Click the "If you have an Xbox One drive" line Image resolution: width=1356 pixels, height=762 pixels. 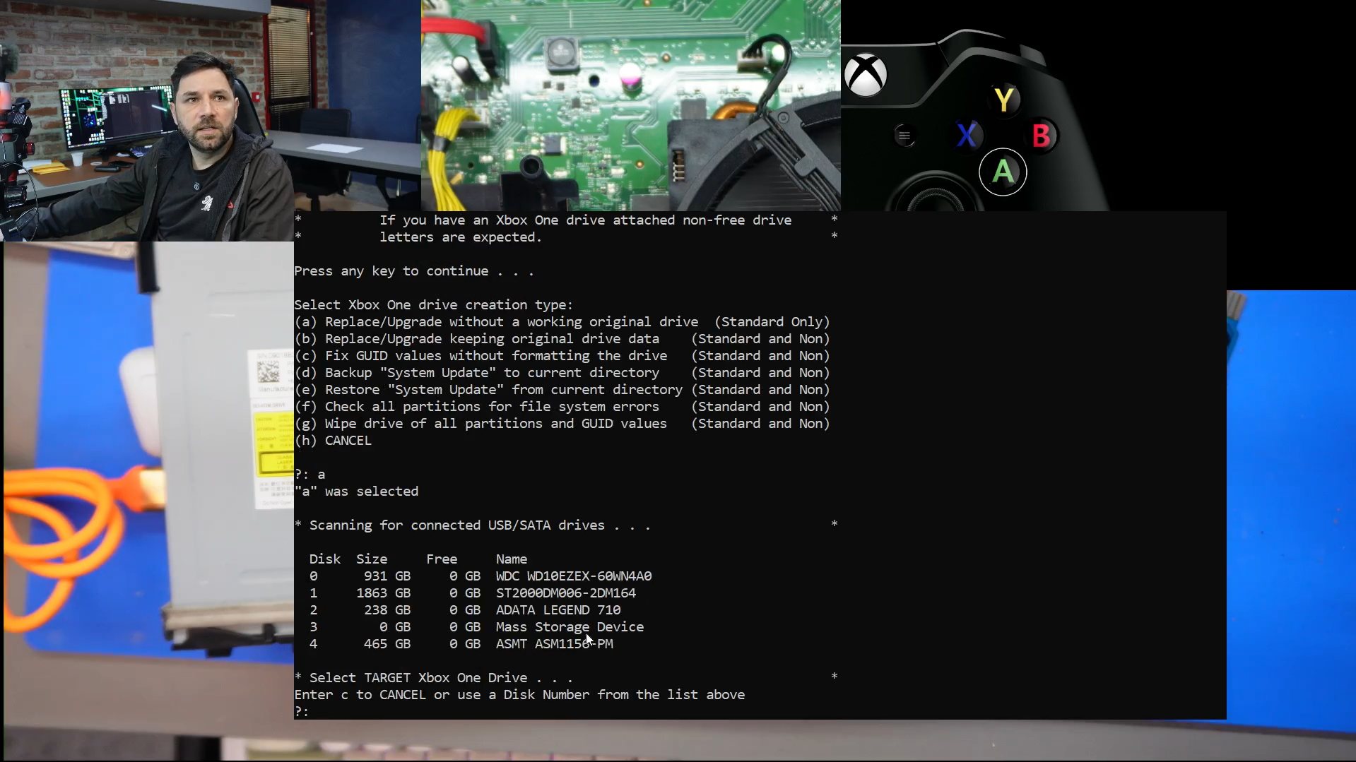point(586,220)
